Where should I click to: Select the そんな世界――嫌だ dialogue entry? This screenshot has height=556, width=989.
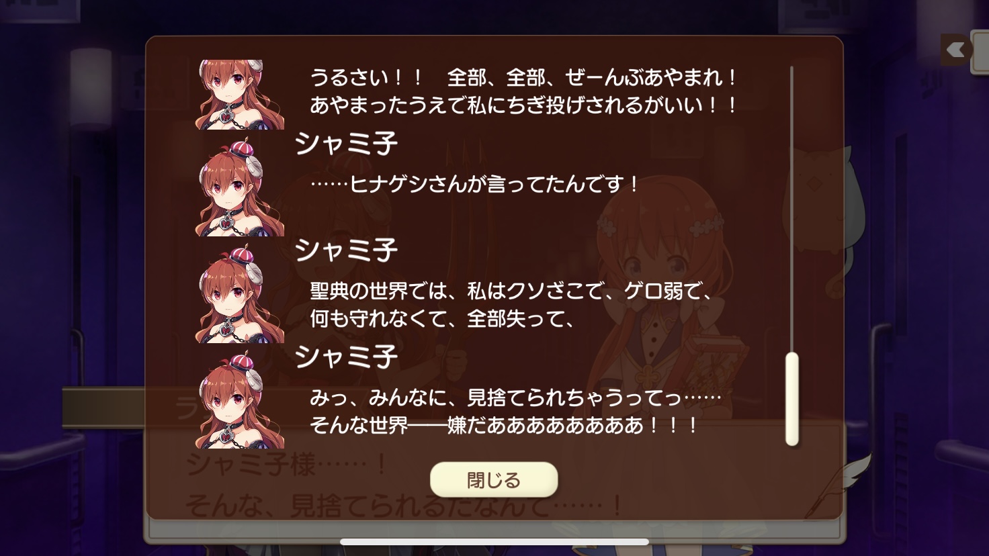point(505,425)
